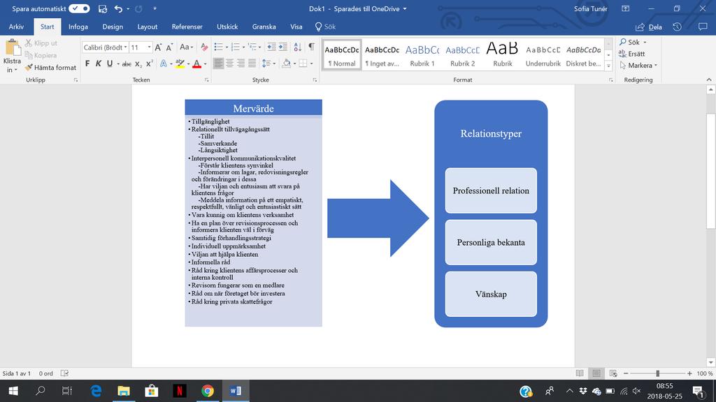Justify the paragraph text

tap(252, 64)
